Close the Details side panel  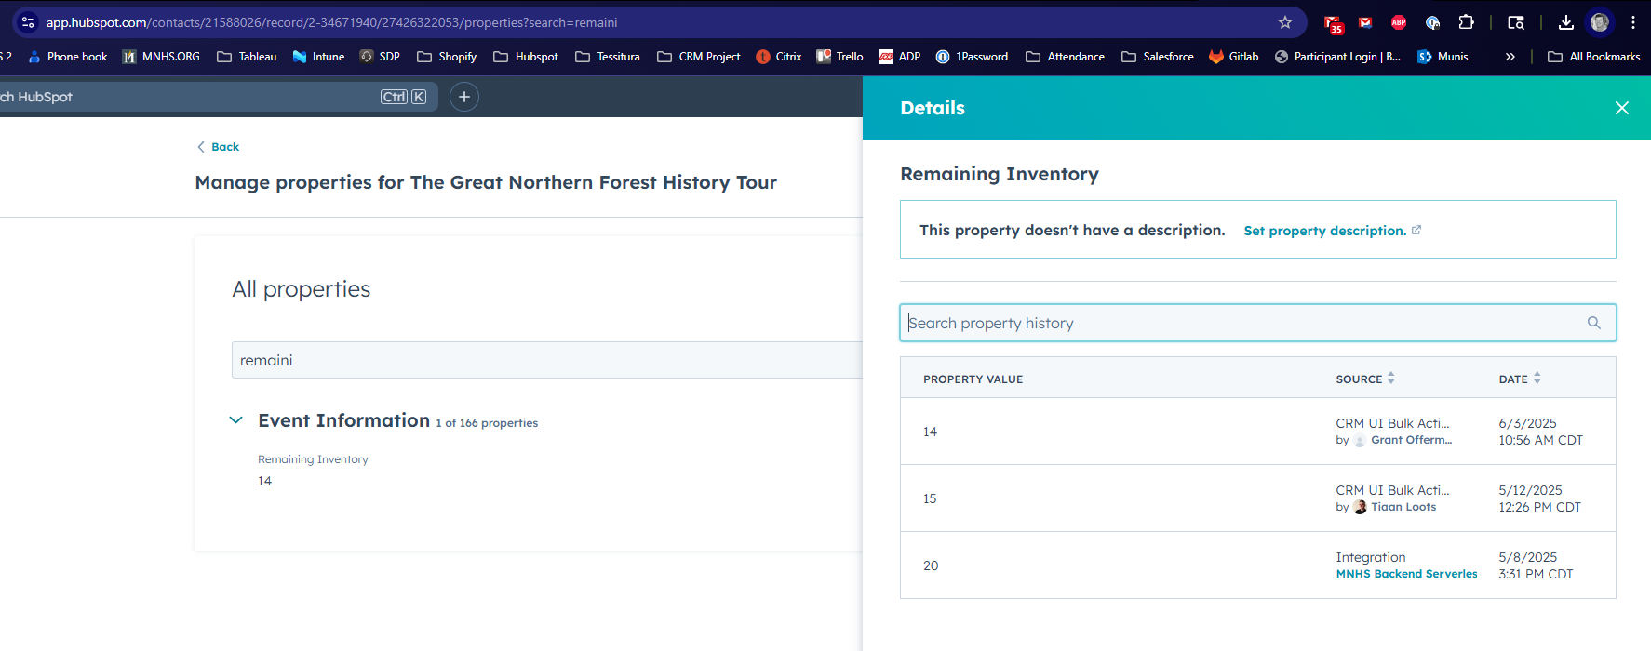click(1621, 108)
